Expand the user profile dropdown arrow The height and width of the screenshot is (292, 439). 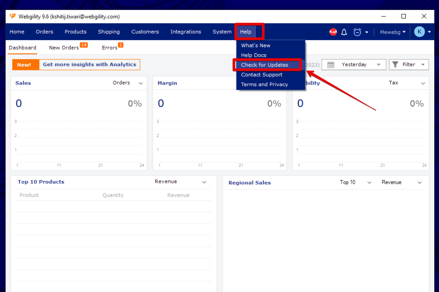click(429, 32)
